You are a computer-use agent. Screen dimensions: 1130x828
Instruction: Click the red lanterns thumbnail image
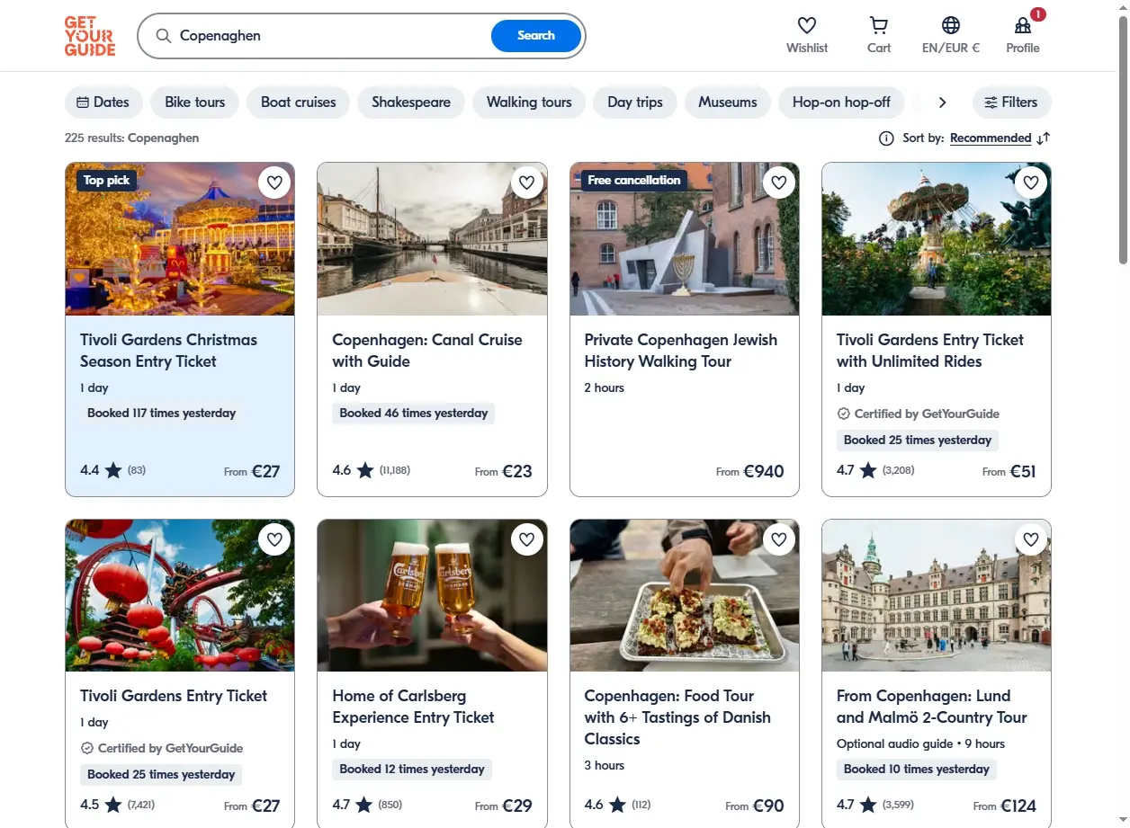[180, 595]
